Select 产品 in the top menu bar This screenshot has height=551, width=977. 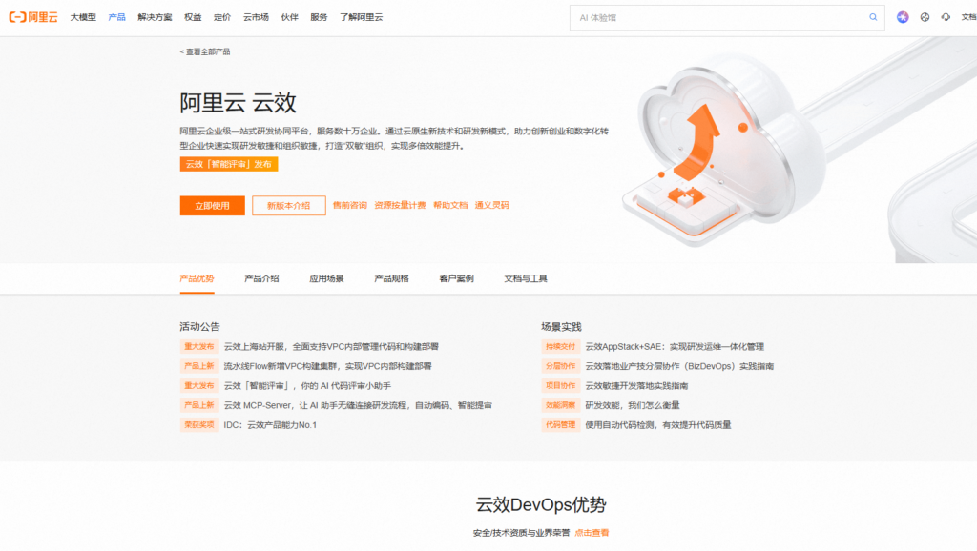(x=116, y=16)
